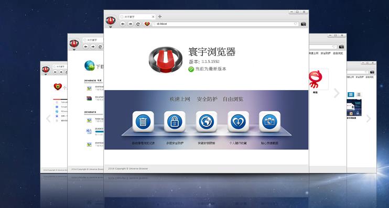The height and width of the screenshot is (208, 389).
Task: Open red U menu in downloads window
Action: click(x=74, y=44)
